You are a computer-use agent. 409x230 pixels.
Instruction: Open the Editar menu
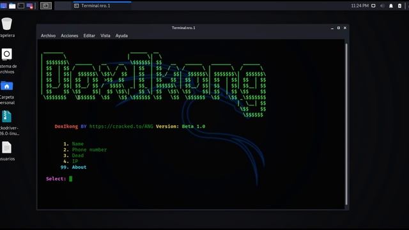[89, 36]
